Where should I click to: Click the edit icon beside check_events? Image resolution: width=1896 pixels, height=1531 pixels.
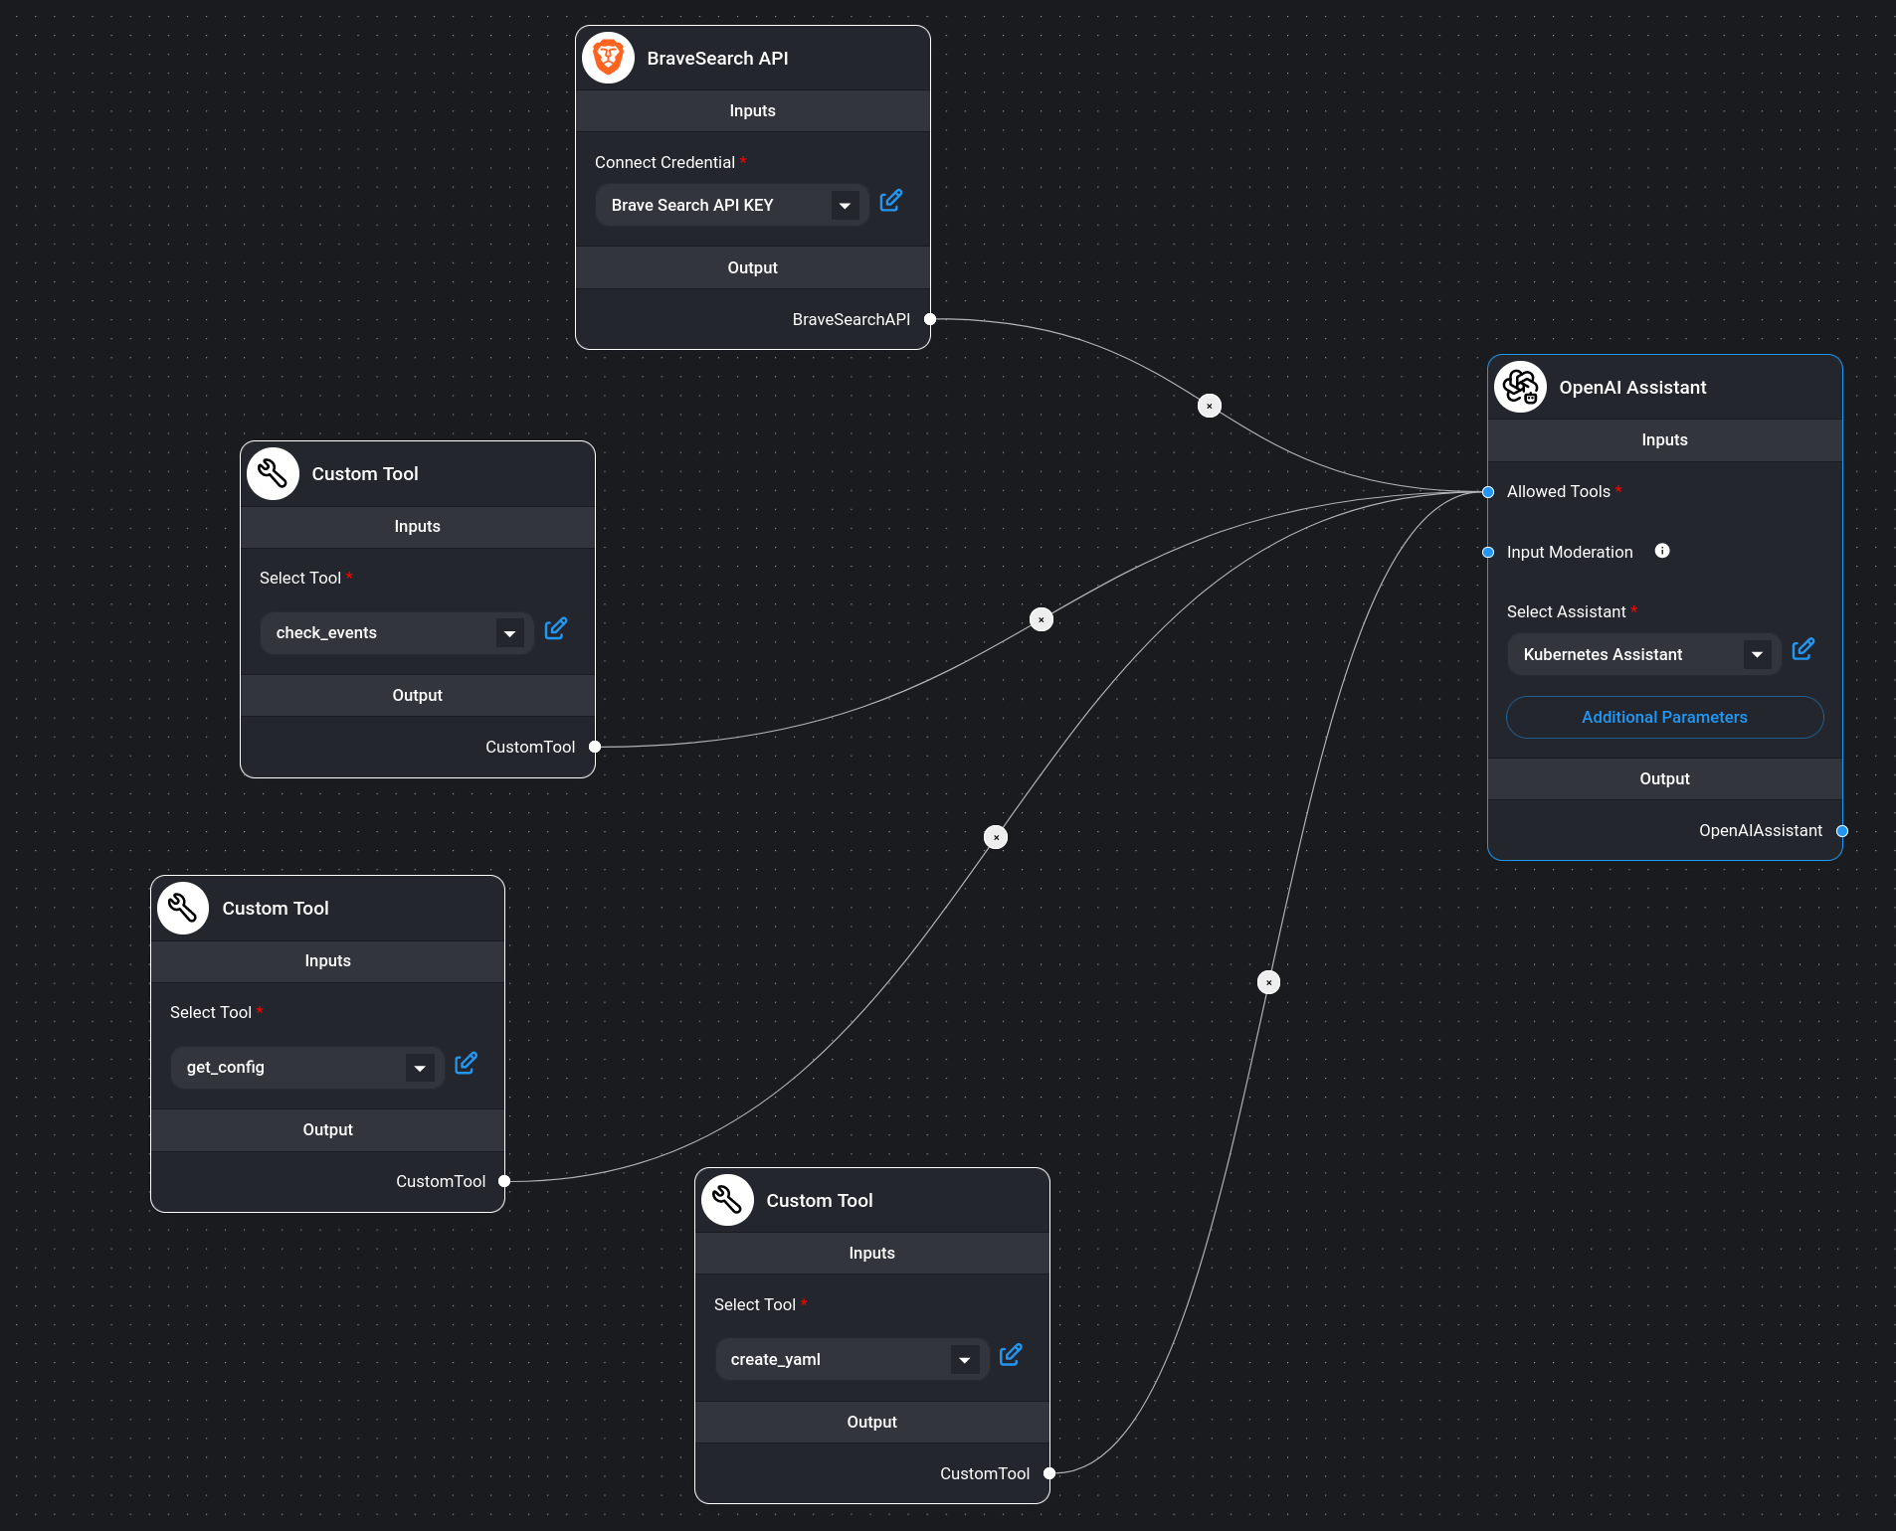[x=555, y=628]
